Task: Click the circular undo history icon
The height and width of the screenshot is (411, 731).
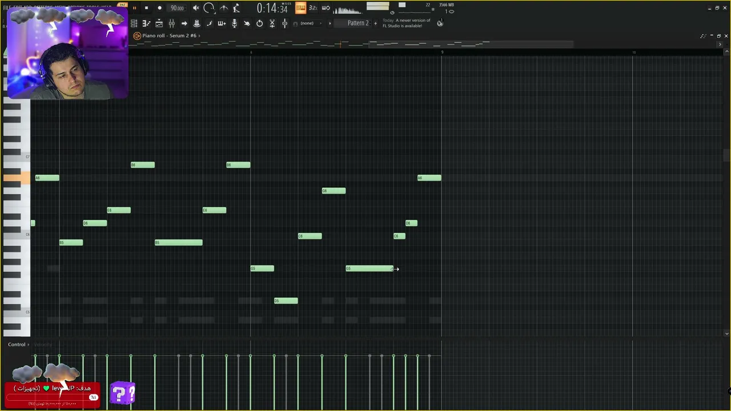Action: 259,23
